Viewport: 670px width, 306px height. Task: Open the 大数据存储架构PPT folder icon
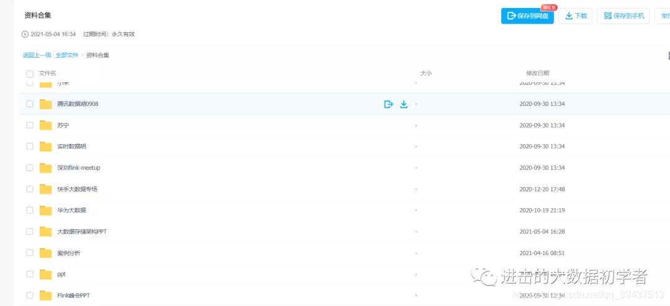45,232
